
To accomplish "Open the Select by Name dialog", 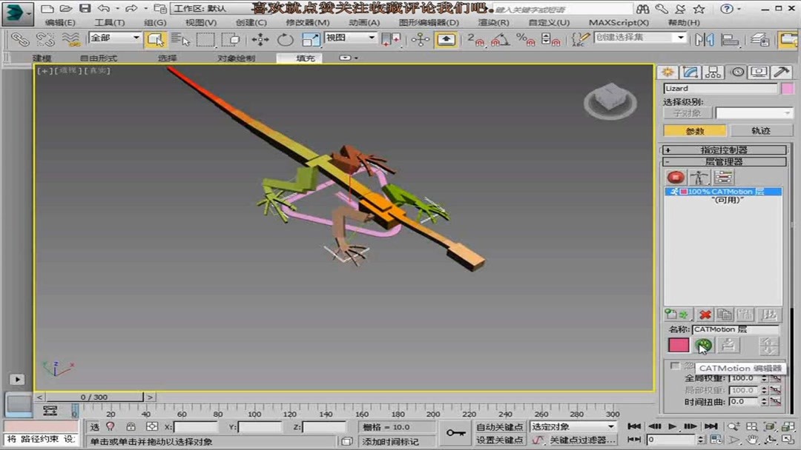I will pos(181,38).
